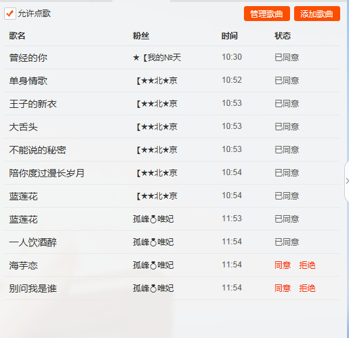Viewport: 349px width, 338px height.
Task: Select the song 陪你度过漫长岁月
Action: click(47, 173)
